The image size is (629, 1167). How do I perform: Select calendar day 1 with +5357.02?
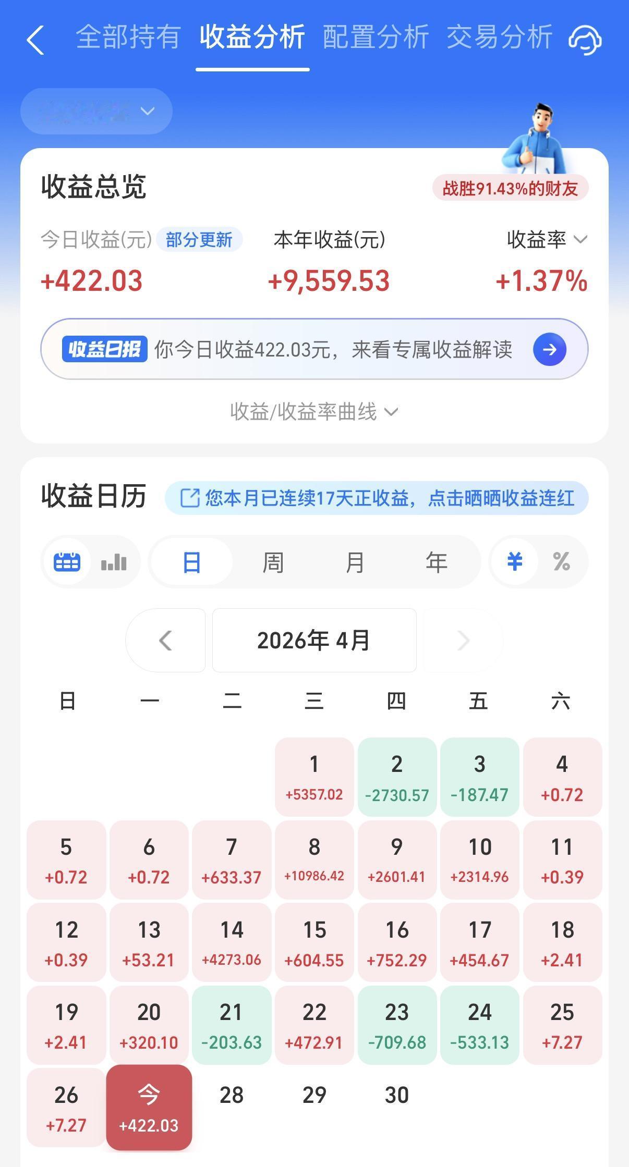[314, 777]
